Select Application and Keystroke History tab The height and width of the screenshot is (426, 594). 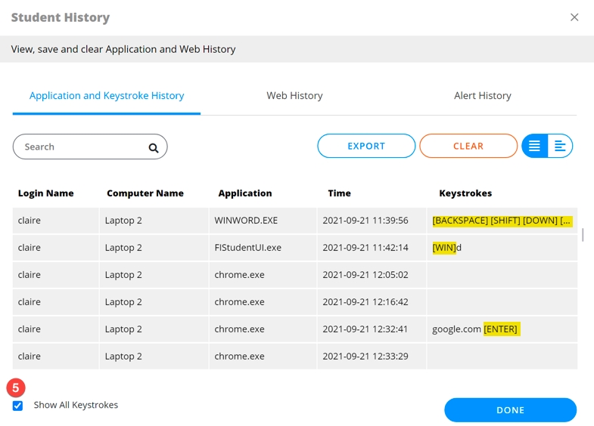107,96
